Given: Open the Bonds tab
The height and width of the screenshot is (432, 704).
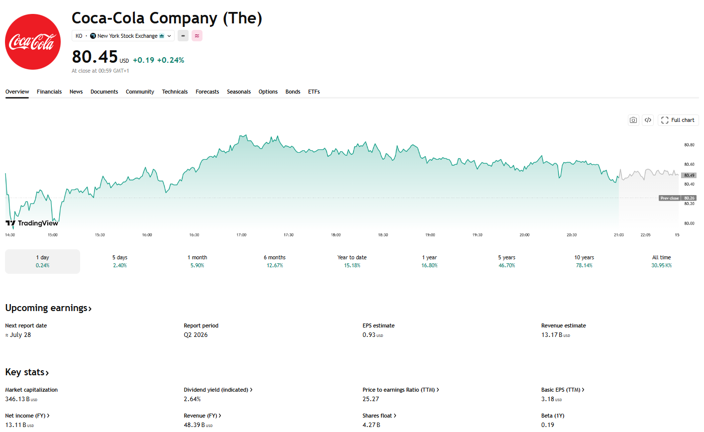Looking at the screenshot, I should pyautogui.click(x=293, y=92).
